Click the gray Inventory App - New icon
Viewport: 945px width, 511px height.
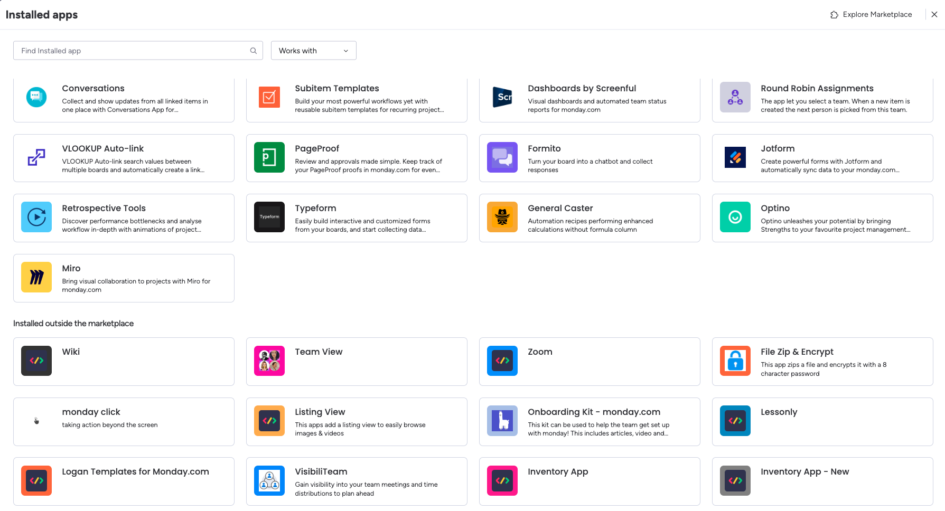(735, 480)
